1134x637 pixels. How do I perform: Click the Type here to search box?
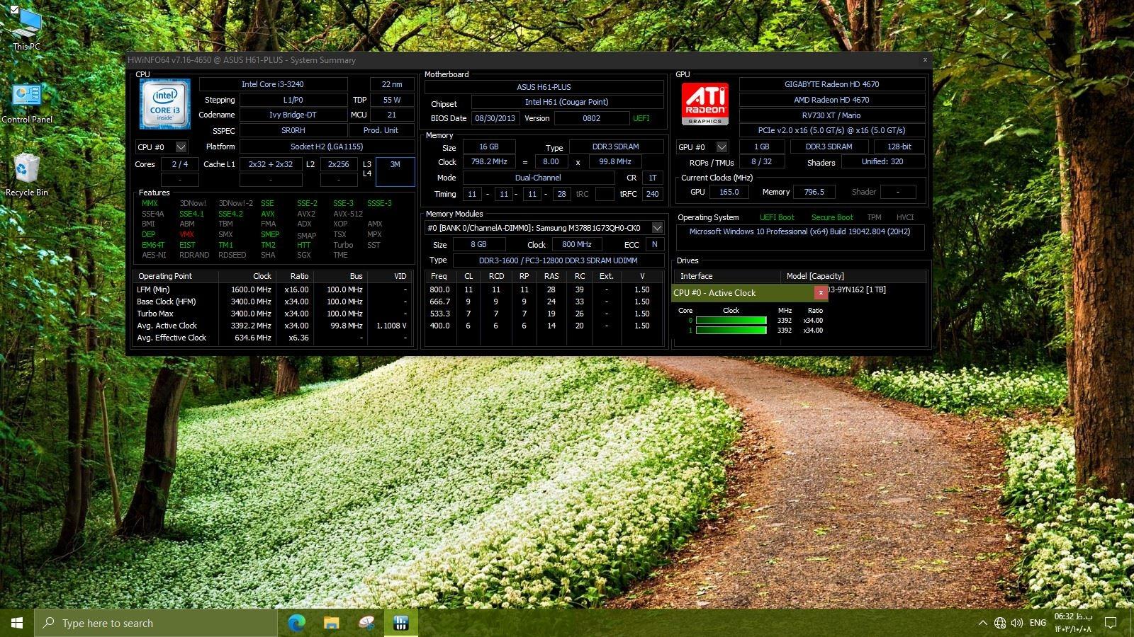[156, 623]
